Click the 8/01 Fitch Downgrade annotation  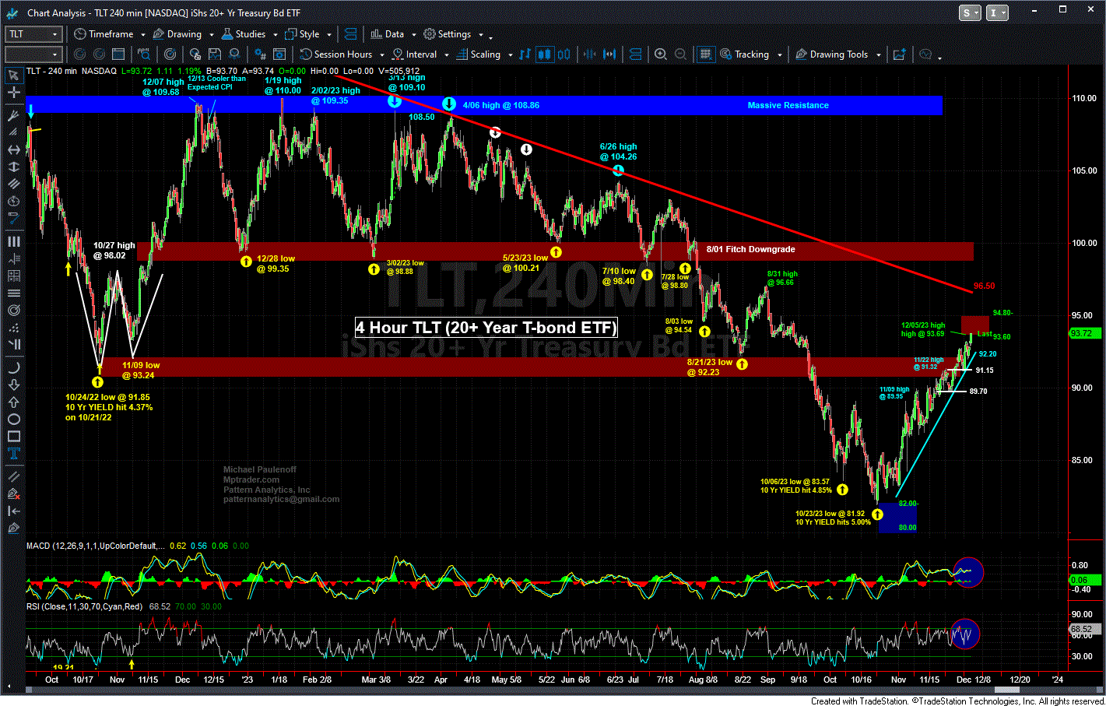(750, 249)
